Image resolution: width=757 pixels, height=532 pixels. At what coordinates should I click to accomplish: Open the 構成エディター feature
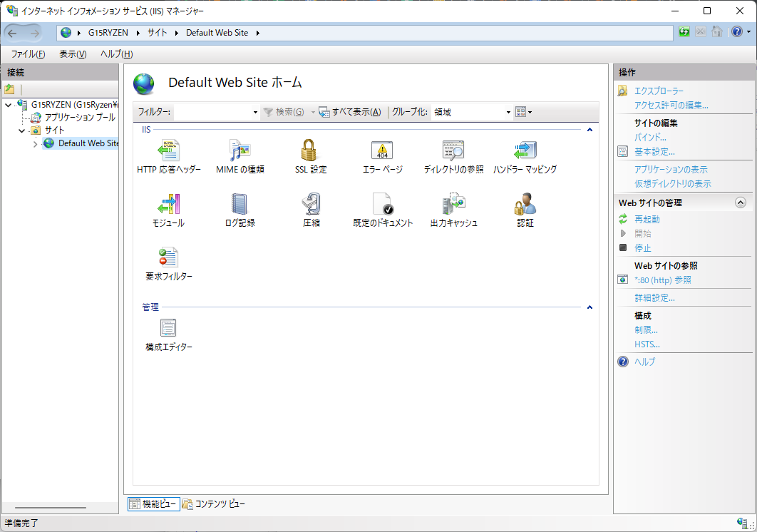(x=169, y=334)
